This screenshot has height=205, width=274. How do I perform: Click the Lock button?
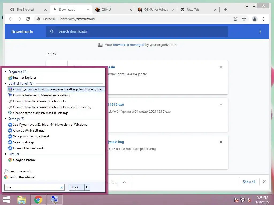click(77, 187)
